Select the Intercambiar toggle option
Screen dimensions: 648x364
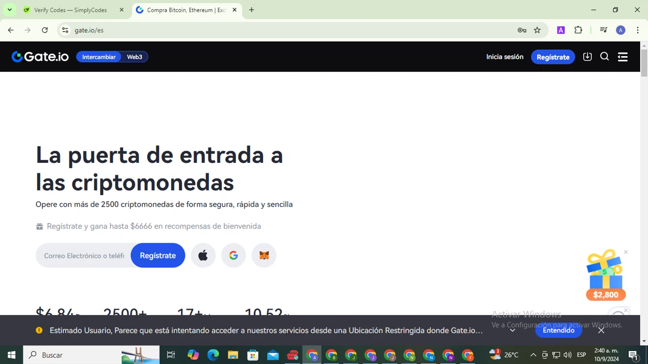click(99, 57)
